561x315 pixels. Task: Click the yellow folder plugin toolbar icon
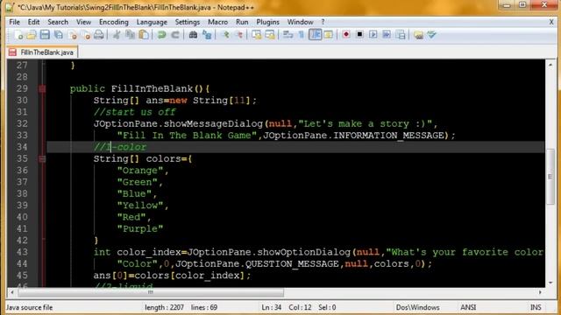point(418,35)
